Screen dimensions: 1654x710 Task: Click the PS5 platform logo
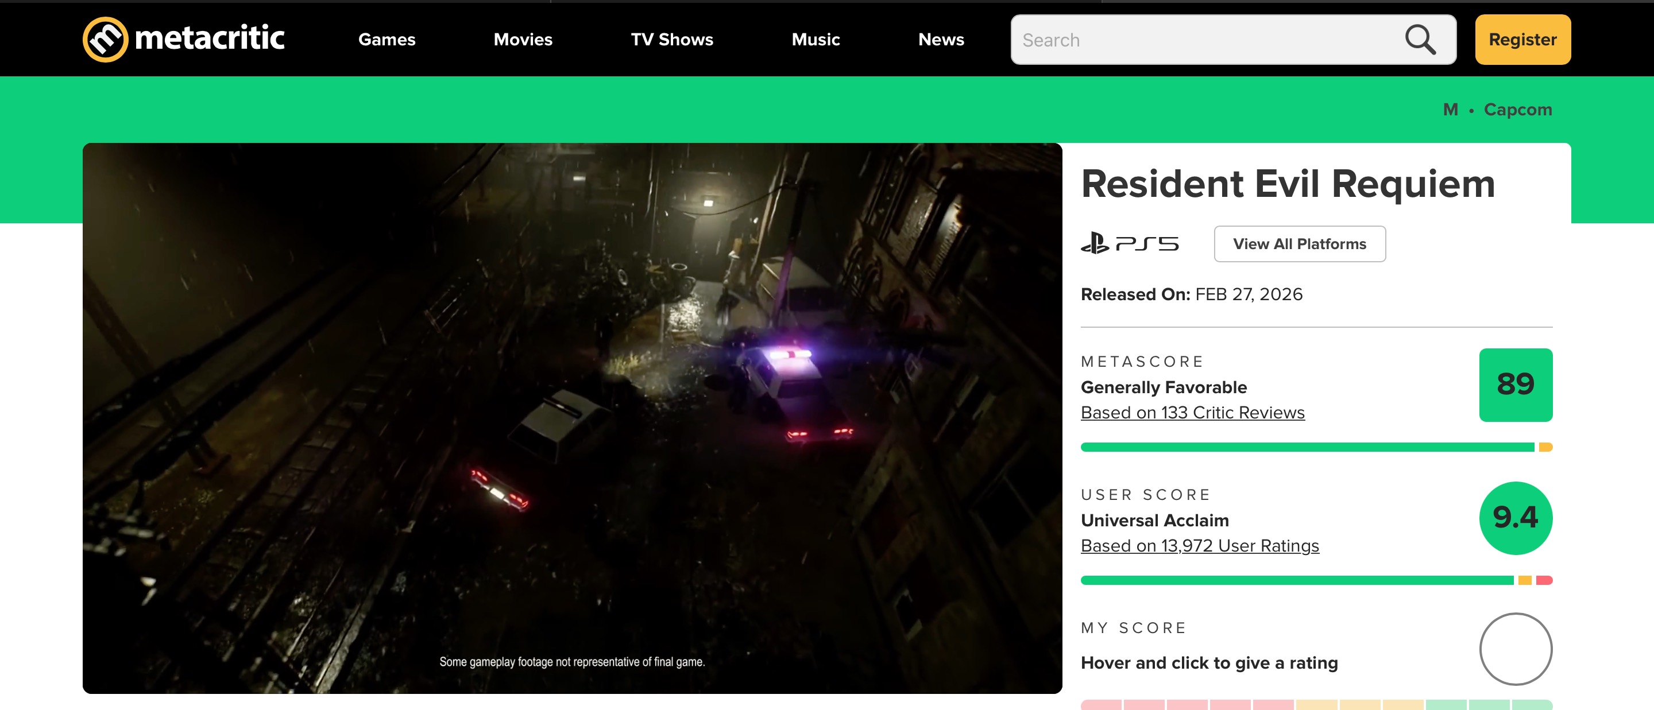(x=1130, y=244)
